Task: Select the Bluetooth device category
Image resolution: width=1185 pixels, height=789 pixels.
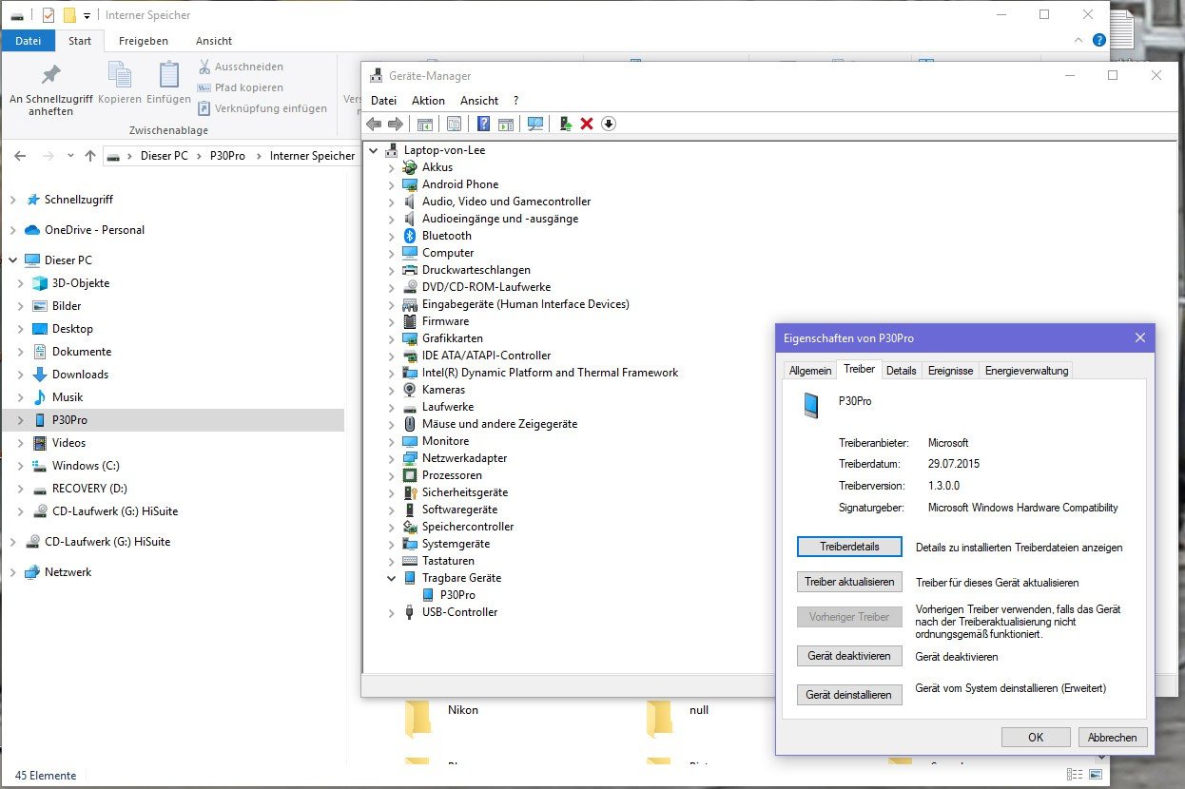Action: [446, 236]
